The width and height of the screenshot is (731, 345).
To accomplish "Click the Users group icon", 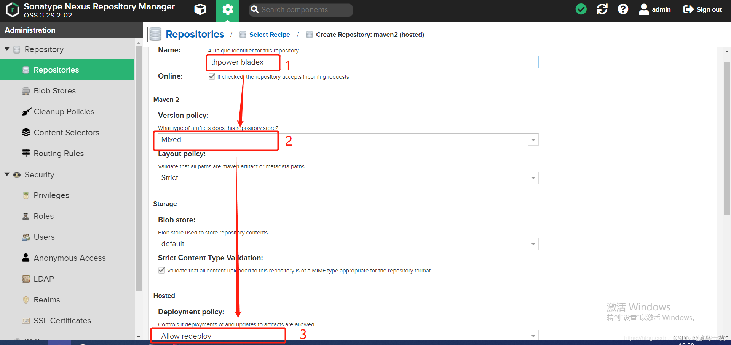I will point(26,237).
